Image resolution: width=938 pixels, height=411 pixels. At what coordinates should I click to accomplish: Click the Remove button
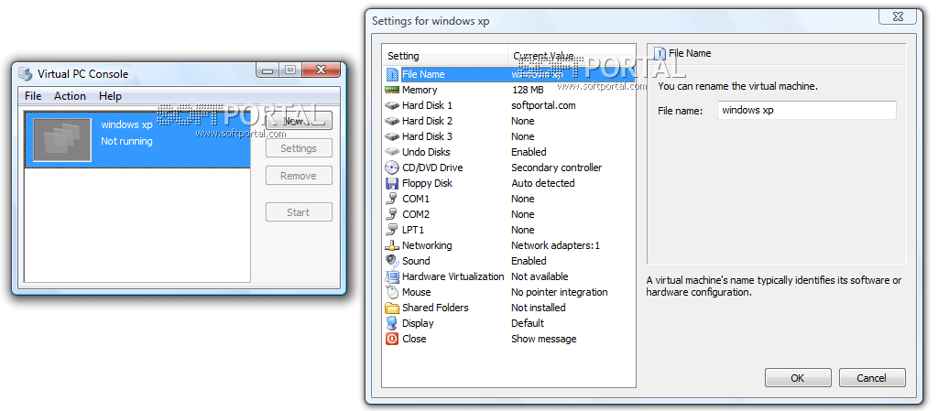(x=299, y=176)
